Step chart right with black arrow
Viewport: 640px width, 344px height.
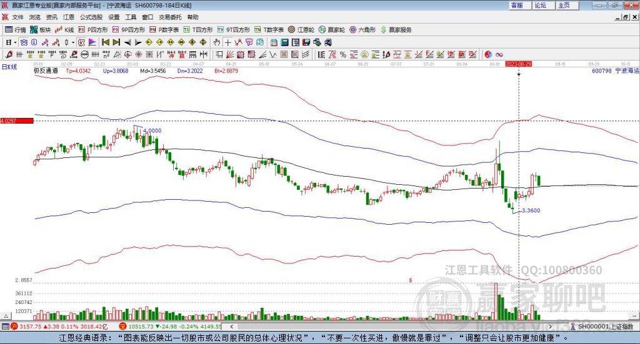(x=138, y=42)
